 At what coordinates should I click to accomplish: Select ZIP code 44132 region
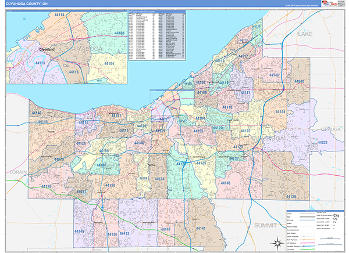[257, 27]
